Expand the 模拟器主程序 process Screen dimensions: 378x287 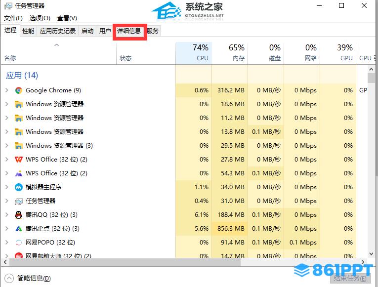coord(7,187)
